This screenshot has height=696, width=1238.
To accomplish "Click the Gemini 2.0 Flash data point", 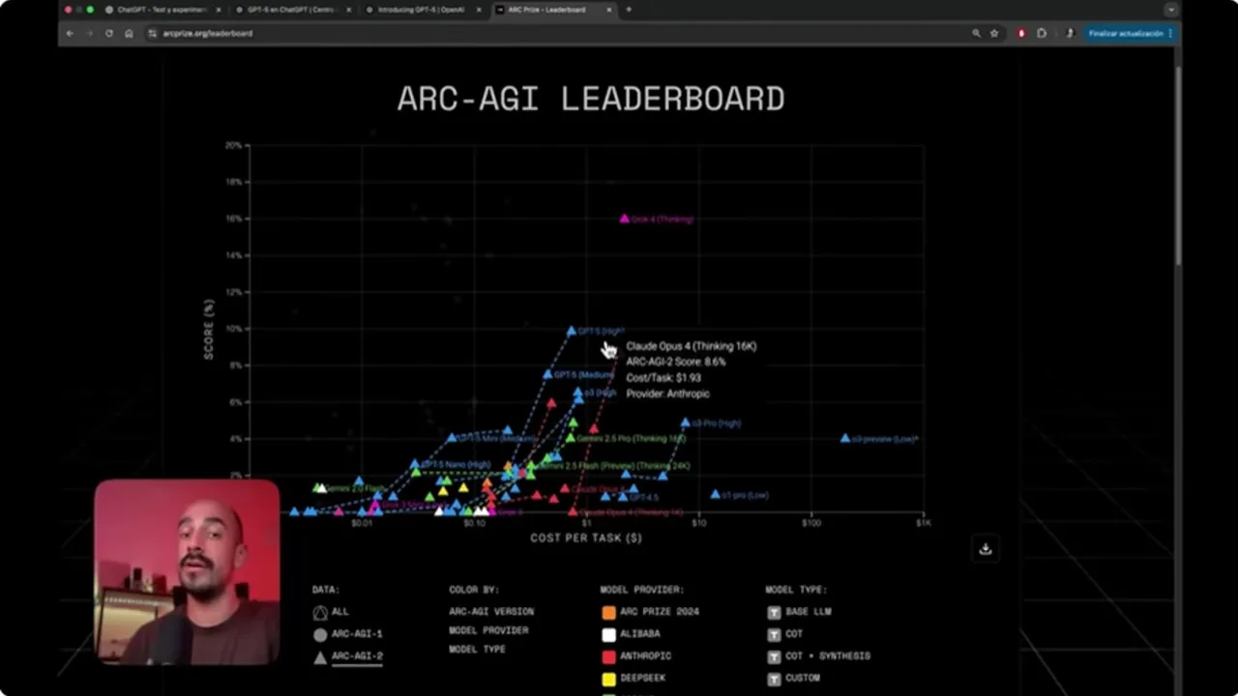I will tap(318, 488).
